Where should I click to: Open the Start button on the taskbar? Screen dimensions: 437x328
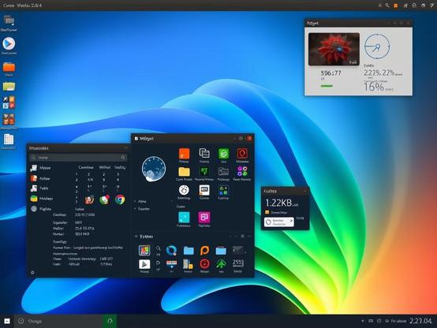pyautogui.click(x=7, y=321)
